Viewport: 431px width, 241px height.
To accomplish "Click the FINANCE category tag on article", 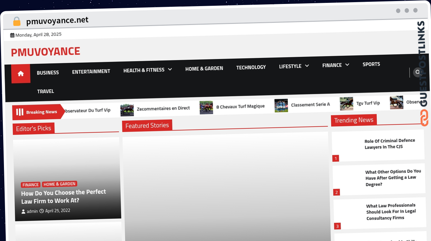I will tap(31, 185).
